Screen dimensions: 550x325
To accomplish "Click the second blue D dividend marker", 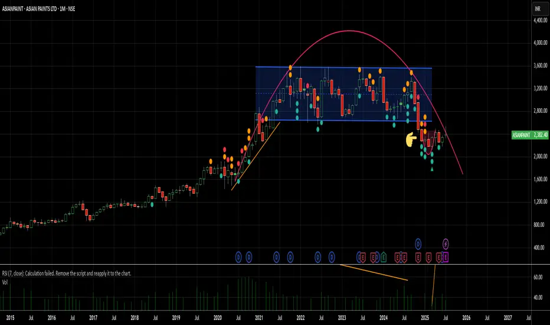I will click(248, 256).
